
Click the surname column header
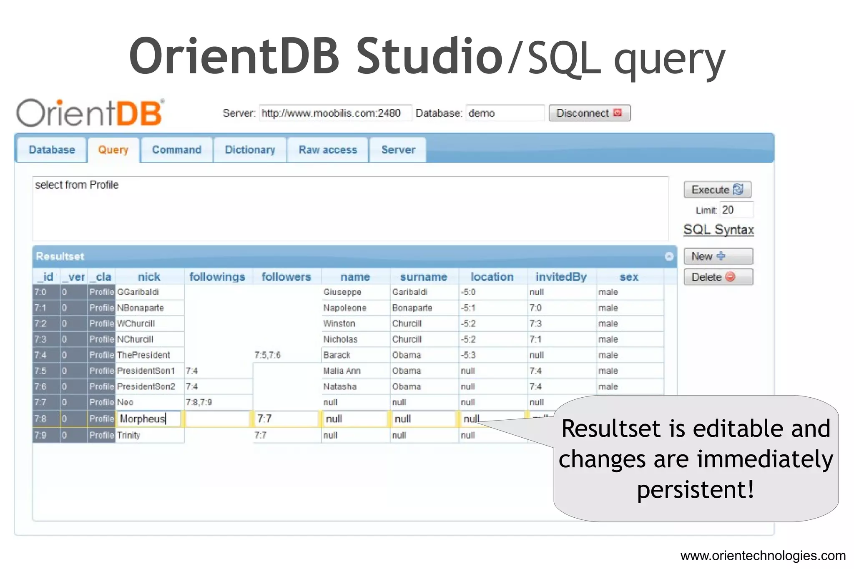point(424,277)
